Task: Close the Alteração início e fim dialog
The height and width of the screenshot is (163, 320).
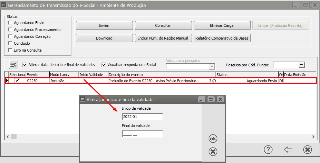Action: 220,99
